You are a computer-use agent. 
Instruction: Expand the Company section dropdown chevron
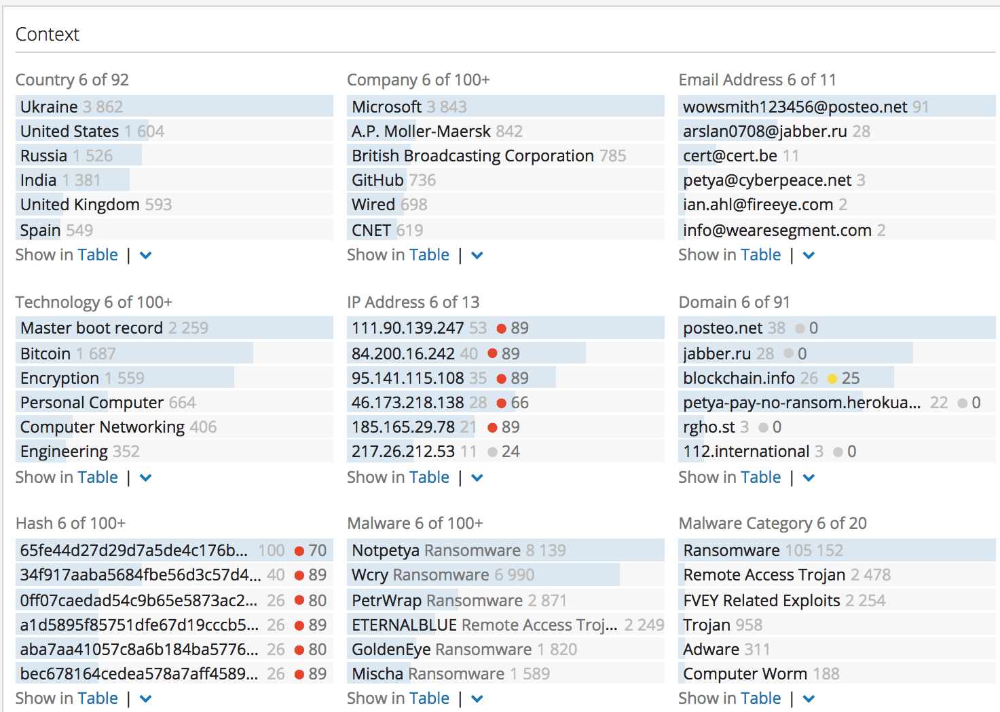coord(477,256)
